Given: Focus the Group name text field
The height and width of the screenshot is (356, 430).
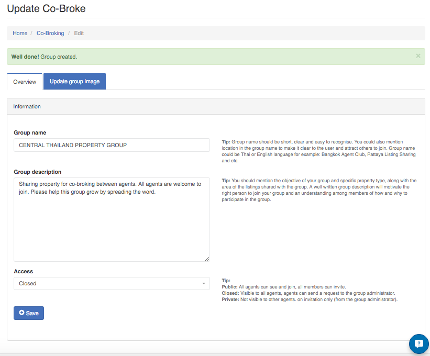Looking at the screenshot, I should coord(112,145).
